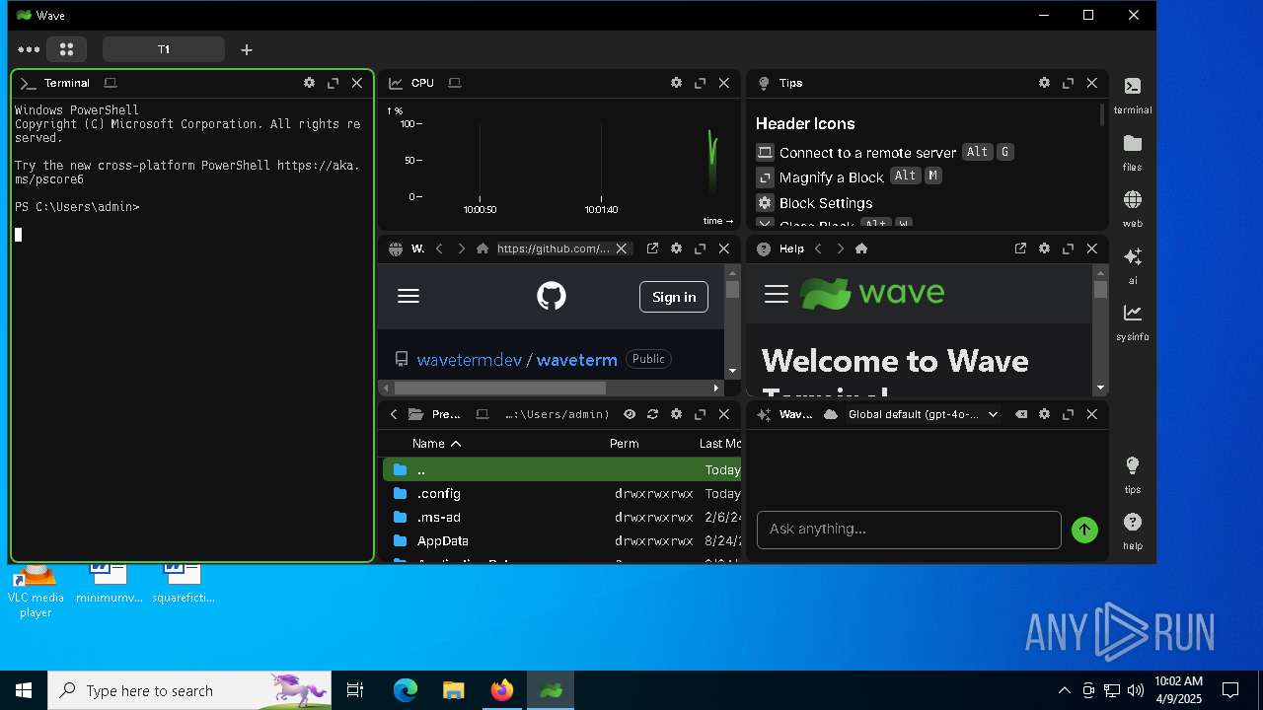Sort files by Perm column
Screen dimensions: 1263x710
pos(625,444)
